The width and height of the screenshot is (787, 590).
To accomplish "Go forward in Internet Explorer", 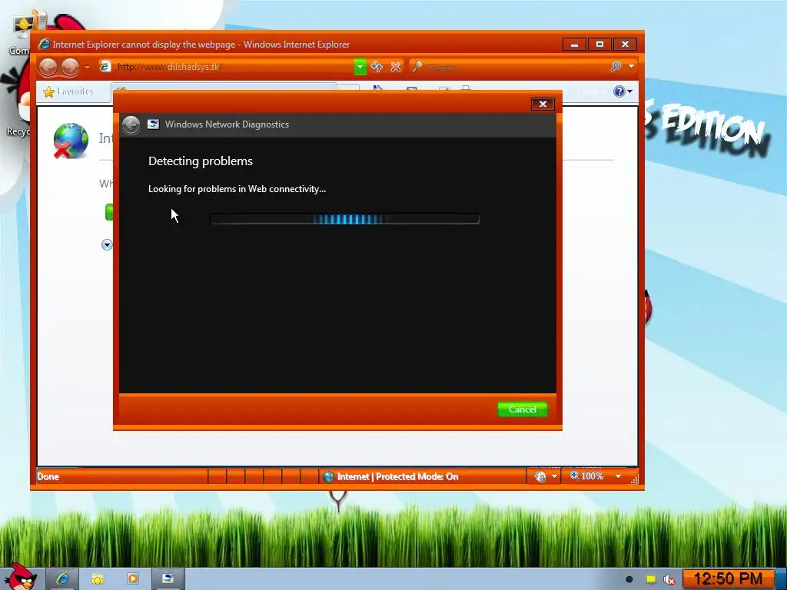I will 70,68.
